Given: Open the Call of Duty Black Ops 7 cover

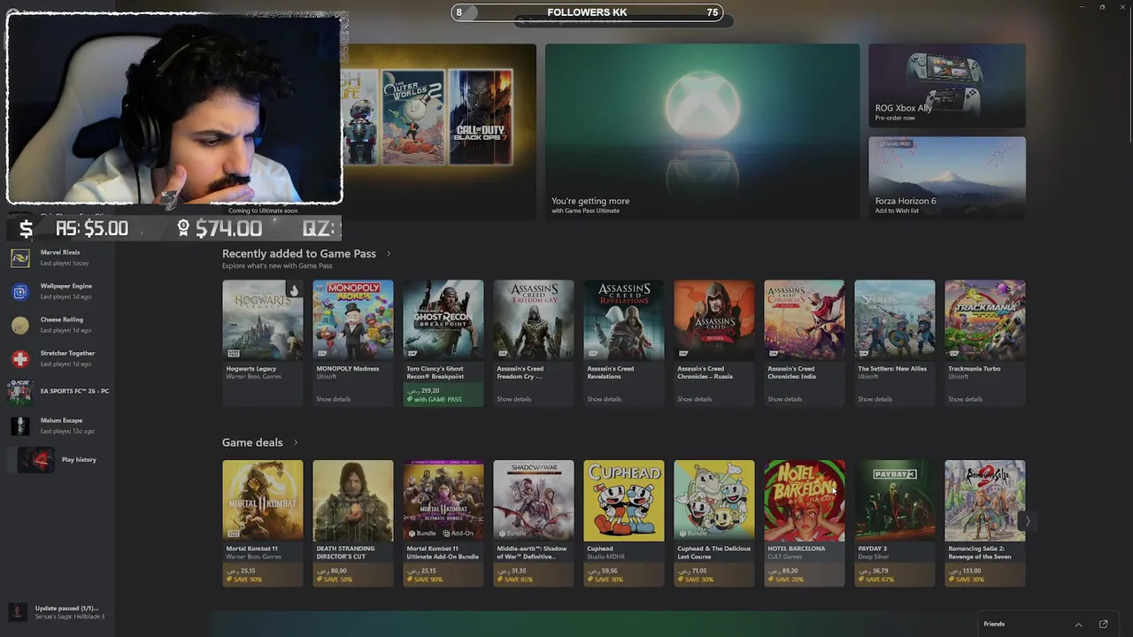Looking at the screenshot, I should click(x=481, y=118).
